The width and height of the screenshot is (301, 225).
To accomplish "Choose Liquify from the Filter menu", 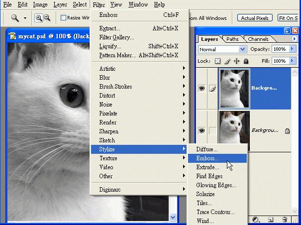I will pyautogui.click(x=139, y=46).
